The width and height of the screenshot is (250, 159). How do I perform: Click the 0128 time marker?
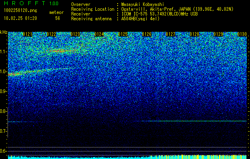coord(194,34)
